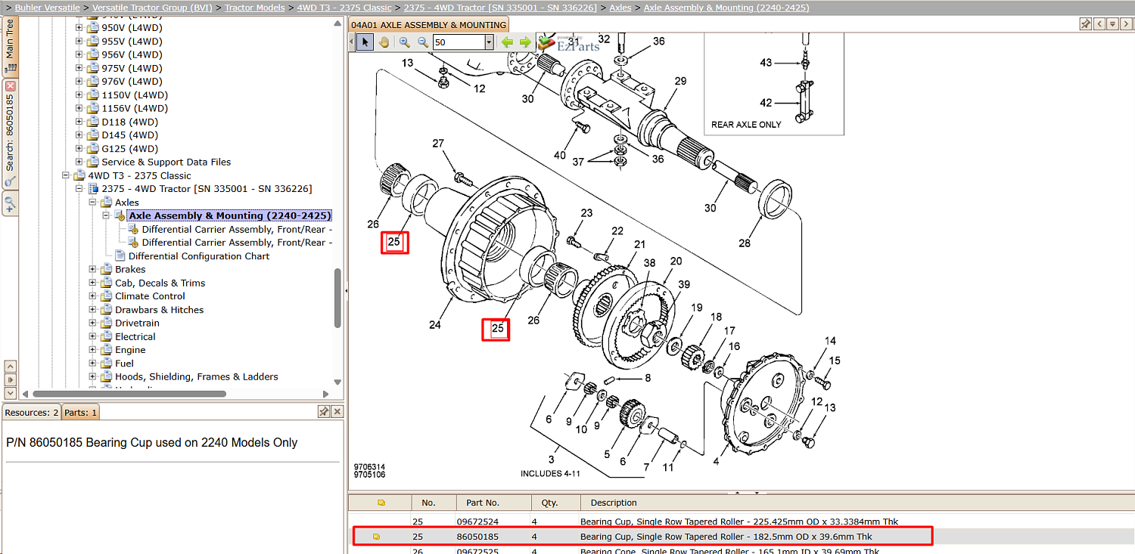Click the 956V (L4WD) folder icon
This screenshot has width=1135, height=554.
(x=93, y=54)
